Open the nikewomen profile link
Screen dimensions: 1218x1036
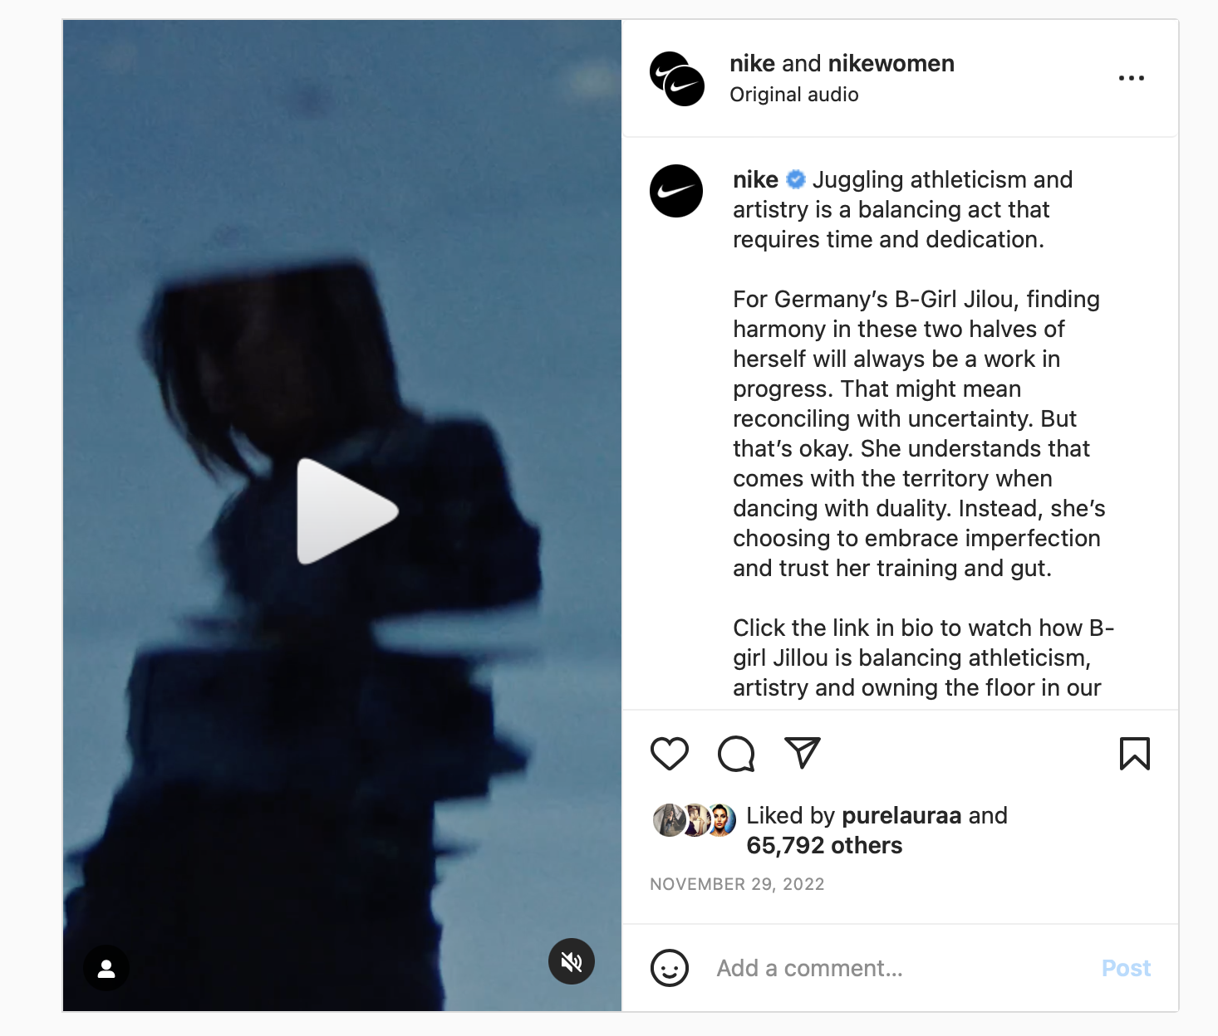click(x=891, y=63)
